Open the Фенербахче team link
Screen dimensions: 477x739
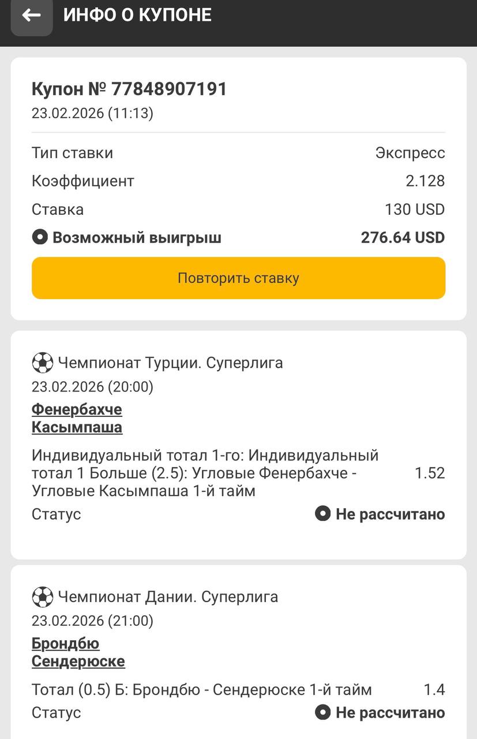77,409
